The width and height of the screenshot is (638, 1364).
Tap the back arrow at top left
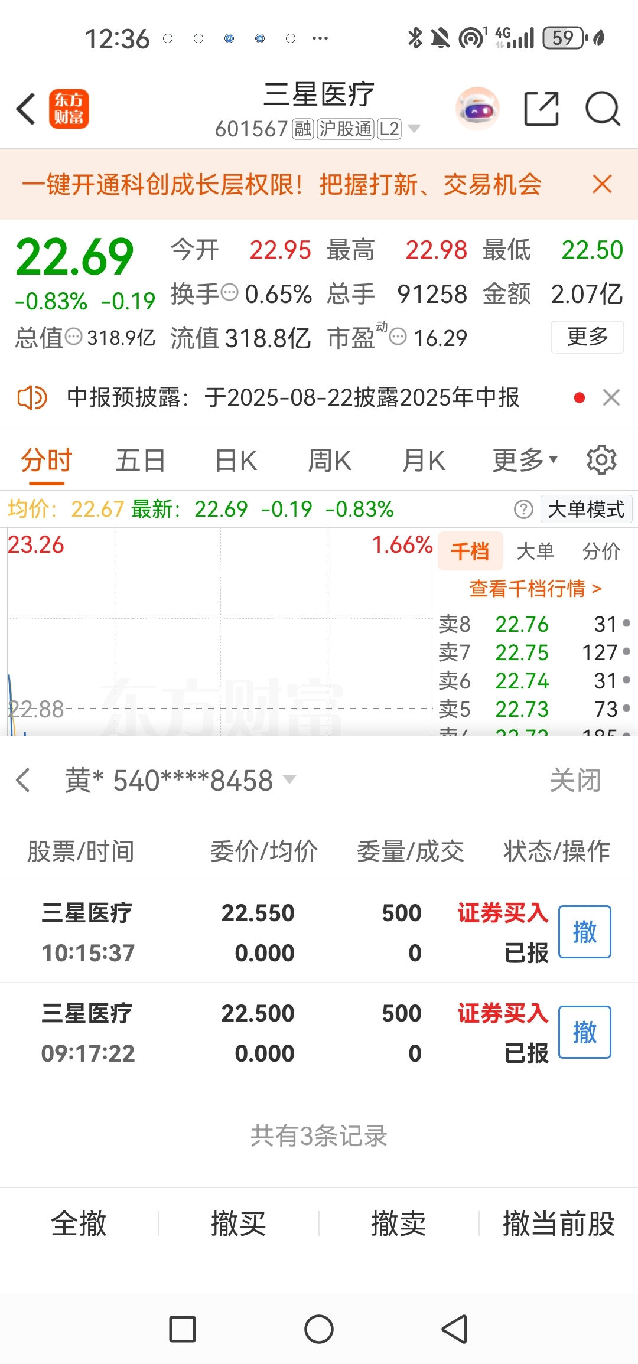click(25, 109)
